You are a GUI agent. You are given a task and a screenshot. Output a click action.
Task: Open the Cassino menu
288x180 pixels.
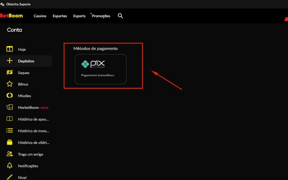(x=40, y=16)
